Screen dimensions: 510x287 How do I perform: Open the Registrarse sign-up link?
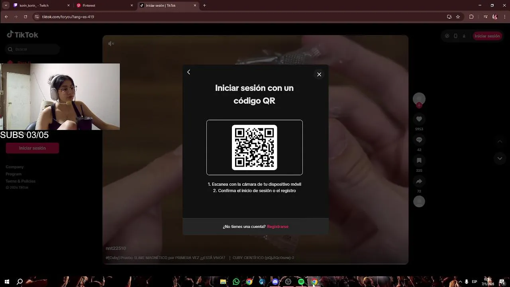278,226
